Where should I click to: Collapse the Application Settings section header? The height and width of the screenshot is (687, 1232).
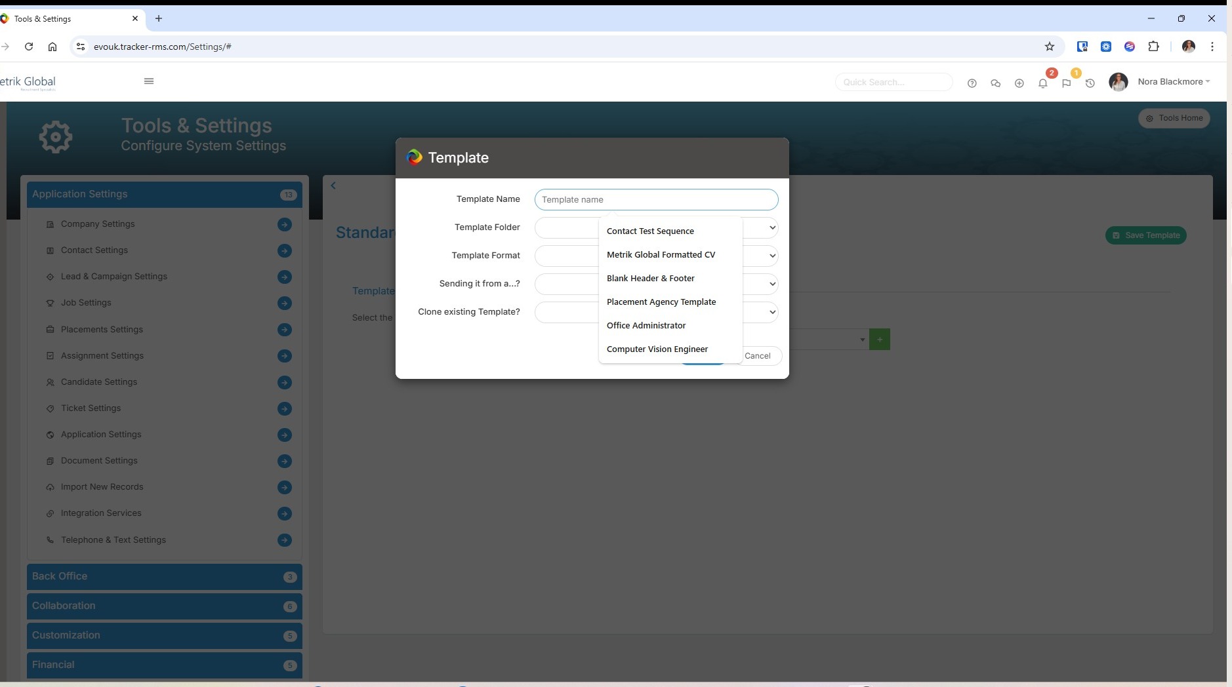pos(165,195)
